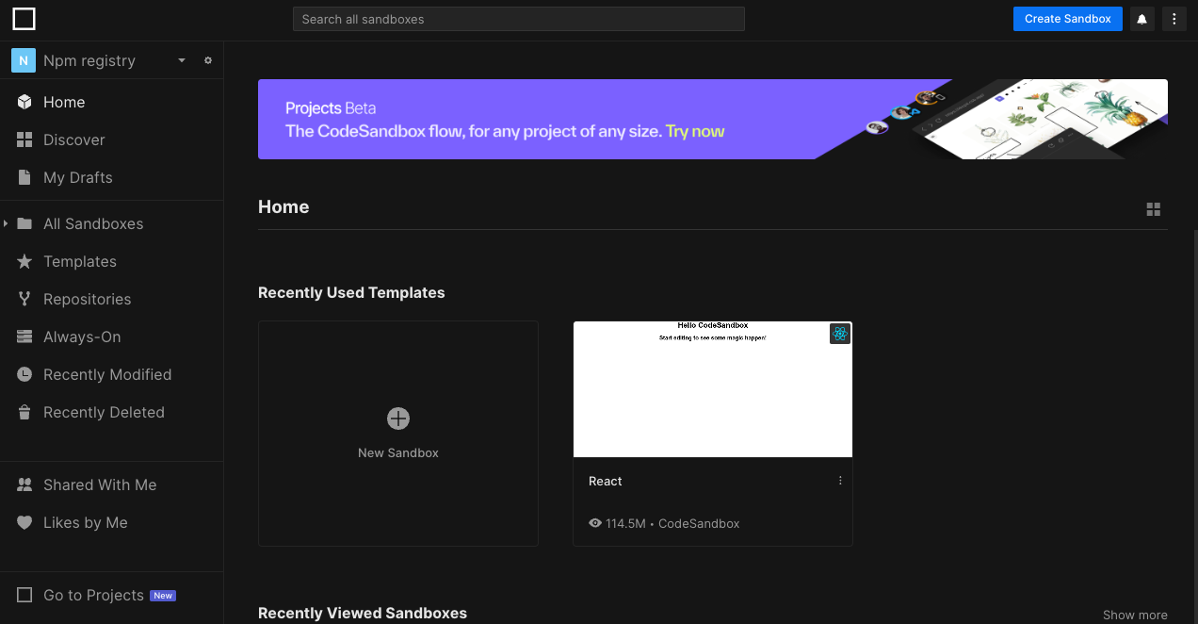The image size is (1198, 624).
Task: Open Recently Modified in the sidebar
Action: [111, 374]
